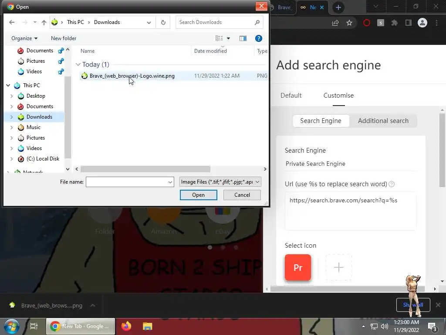Select the Additional search tab
Viewport: 446px width, 335px height.
point(383,121)
